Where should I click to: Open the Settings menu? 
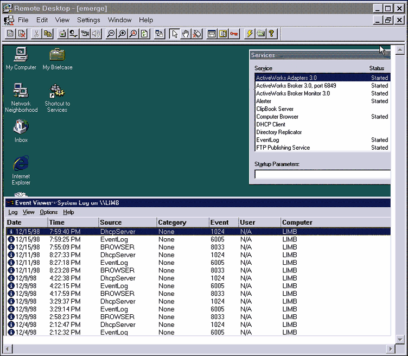point(88,20)
